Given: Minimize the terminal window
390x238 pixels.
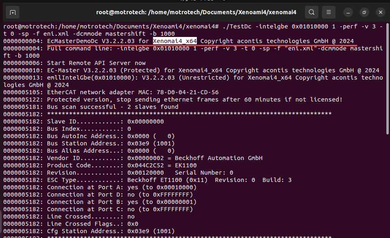Looking at the screenshot, I should click(x=348, y=12).
